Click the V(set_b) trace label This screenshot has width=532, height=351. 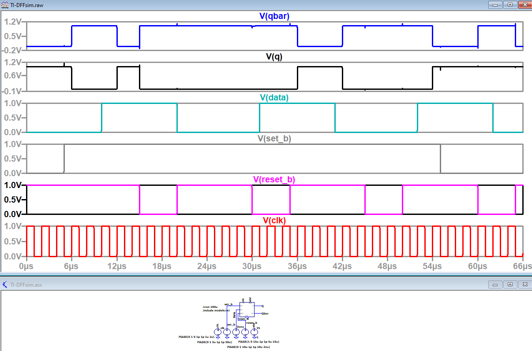click(274, 138)
